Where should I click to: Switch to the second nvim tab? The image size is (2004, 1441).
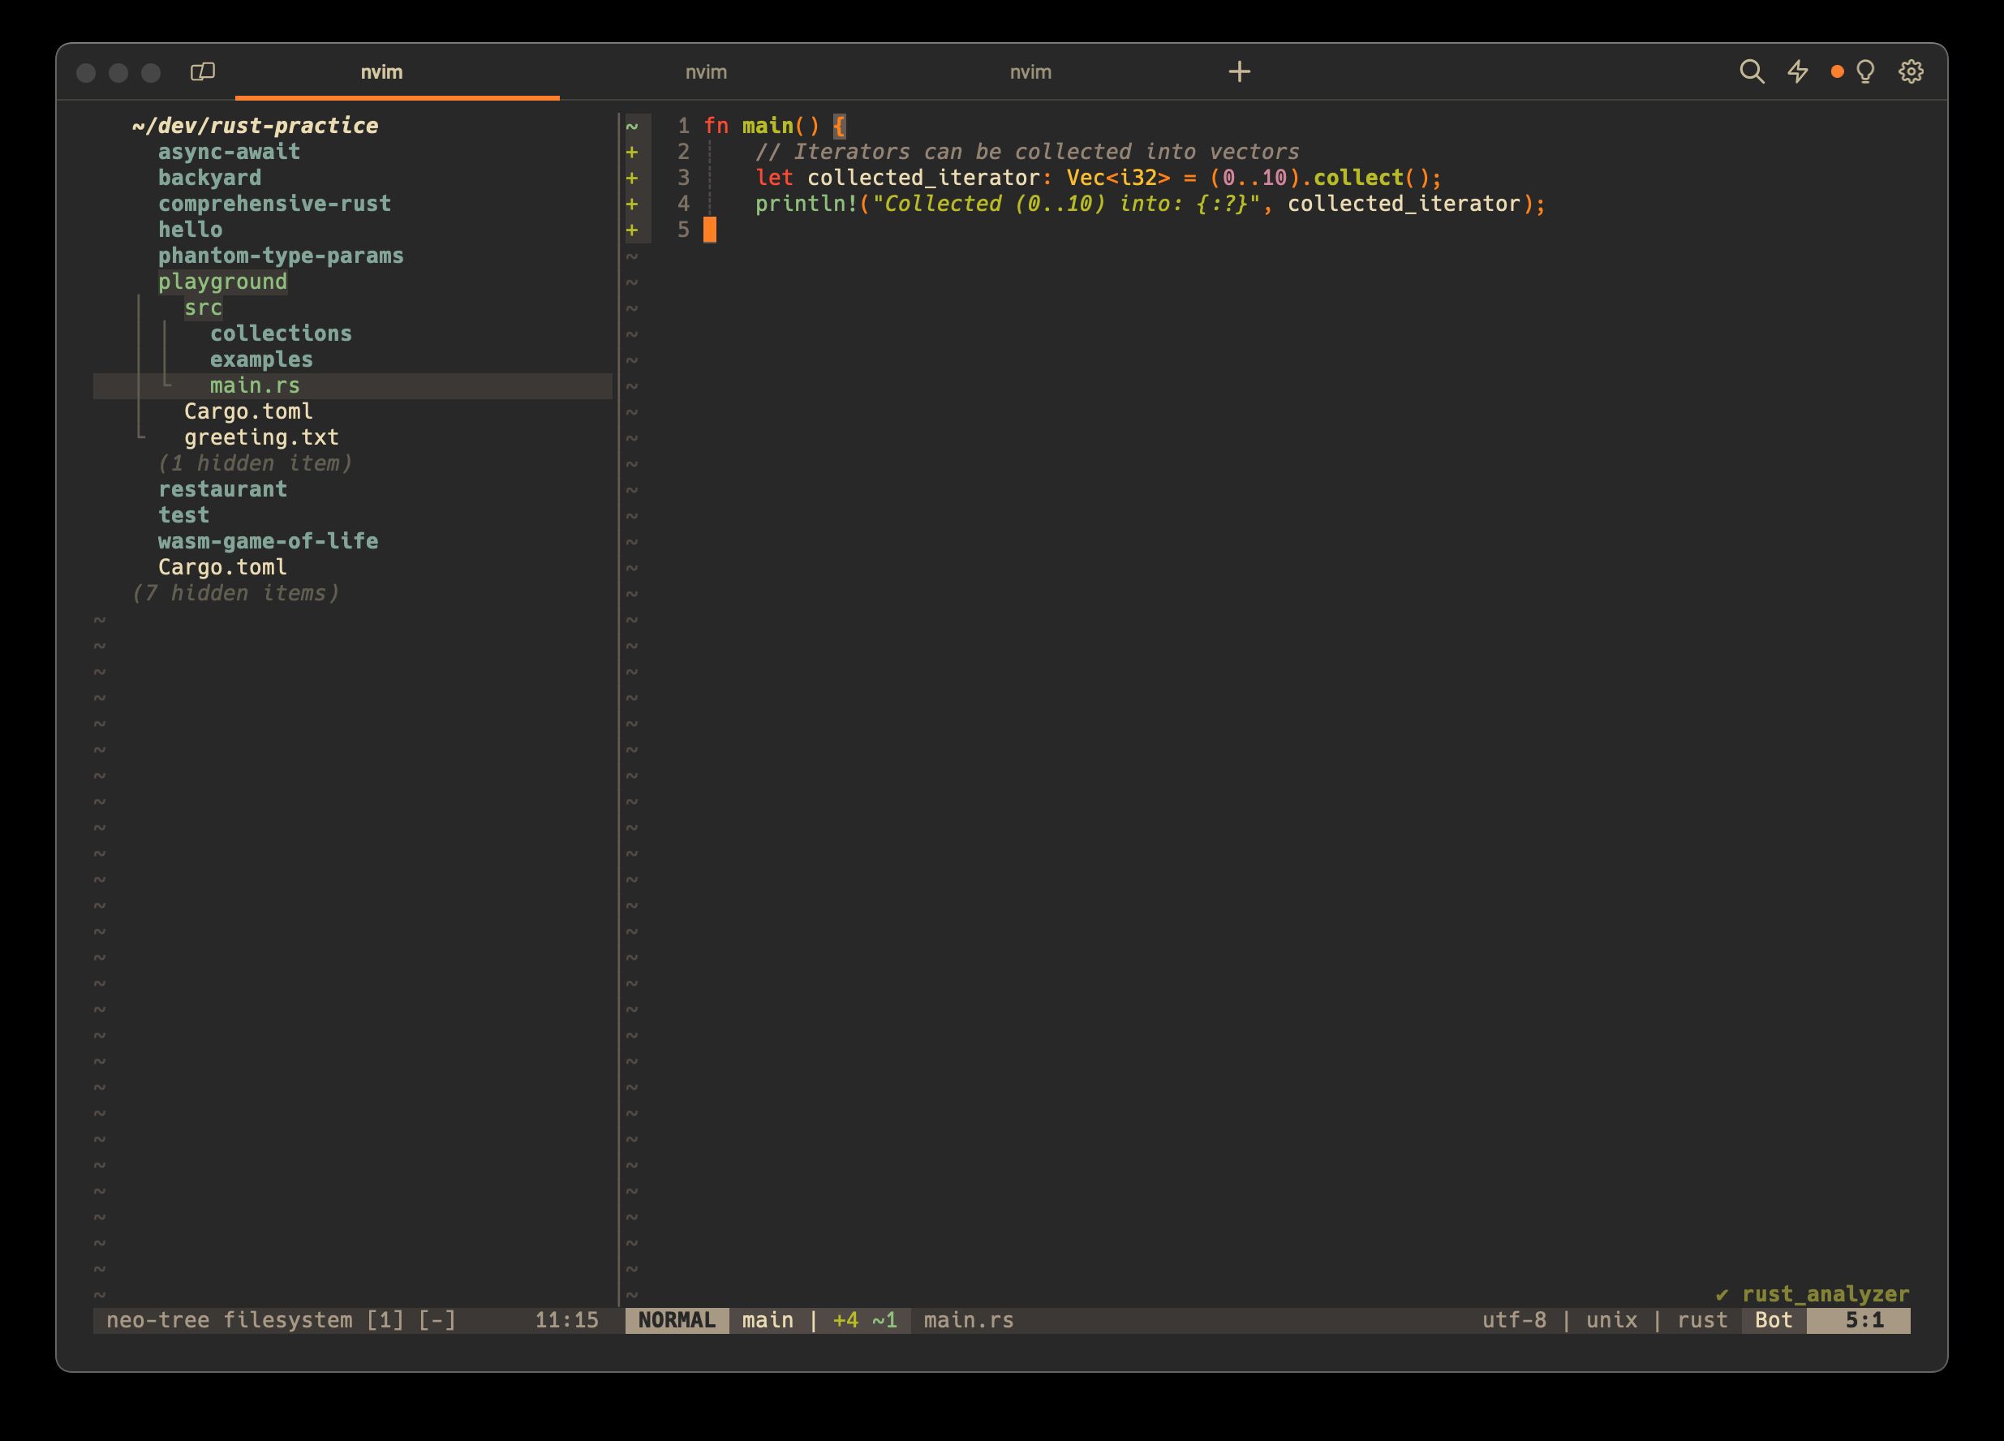coord(706,72)
